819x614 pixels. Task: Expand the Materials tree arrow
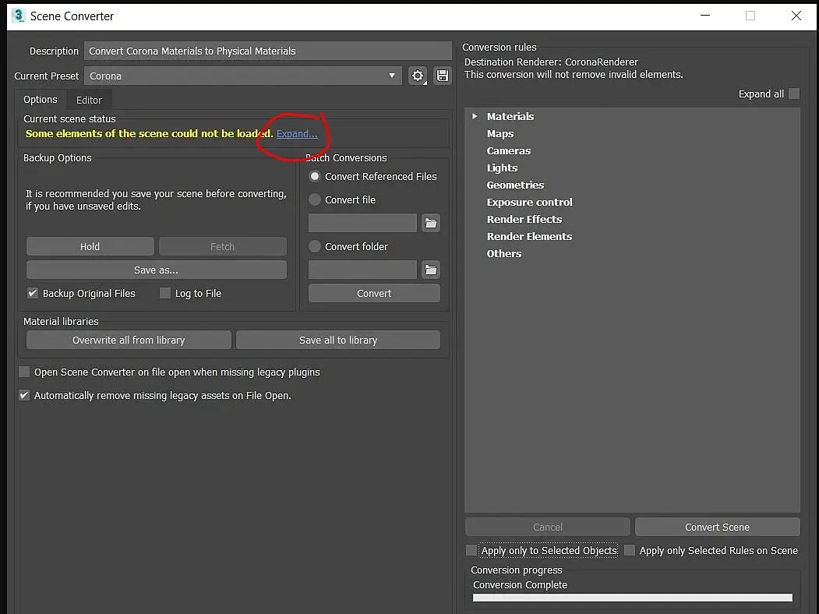[x=475, y=116]
